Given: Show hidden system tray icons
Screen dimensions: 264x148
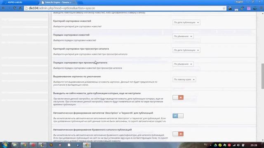Looking at the screenshot, I should pyautogui.click(x=211, y=145).
